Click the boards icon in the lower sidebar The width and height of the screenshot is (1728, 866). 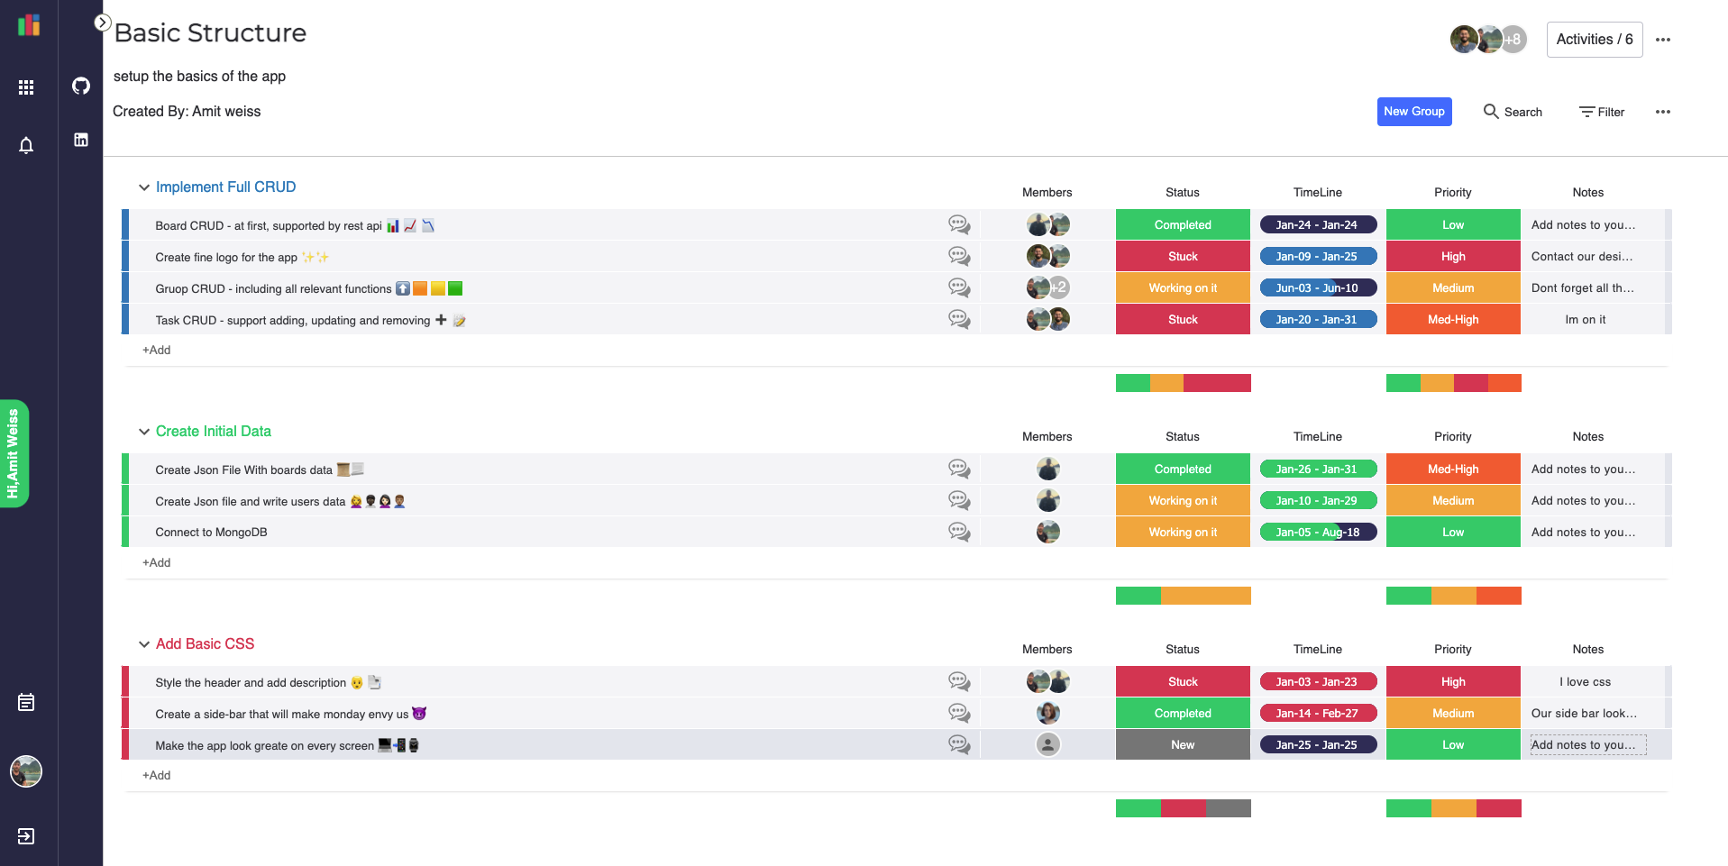[x=26, y=703]
